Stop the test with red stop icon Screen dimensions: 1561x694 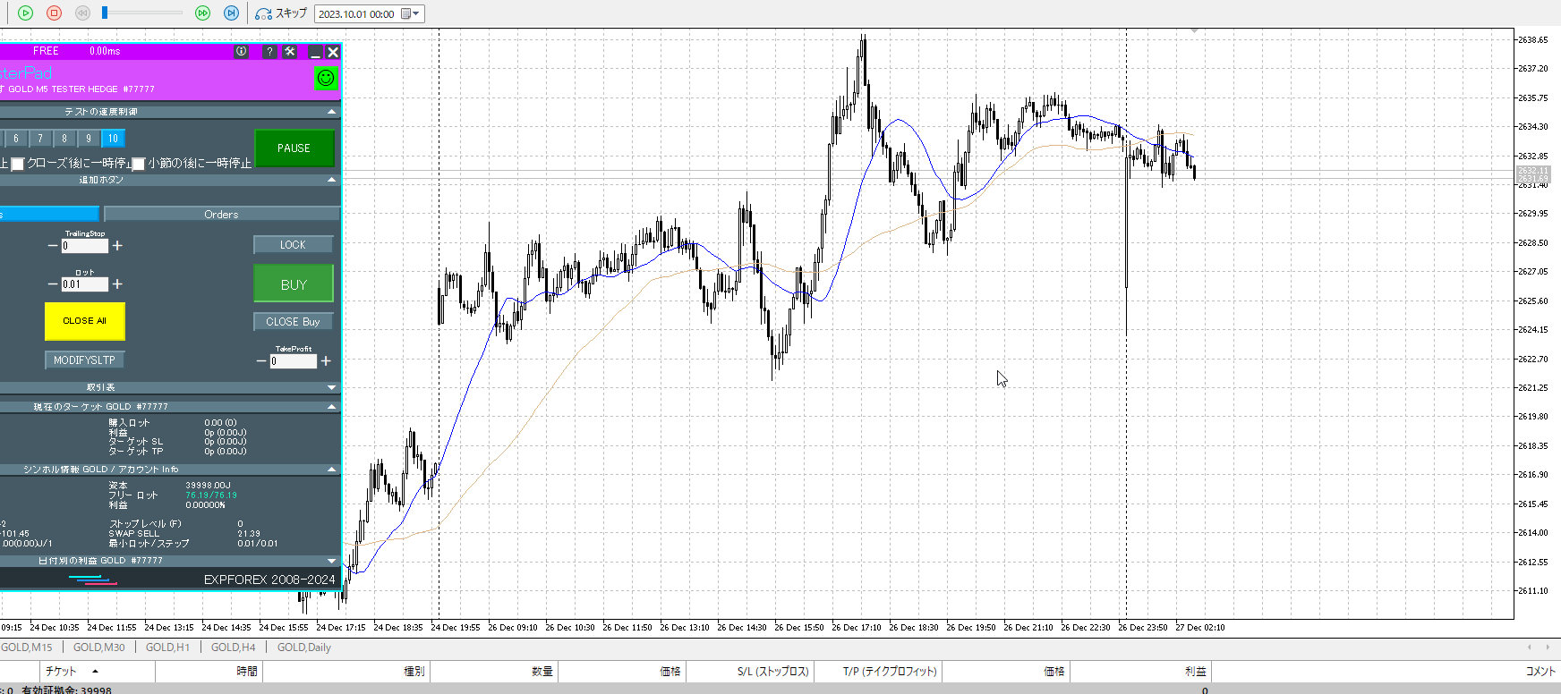click(54, 13)
